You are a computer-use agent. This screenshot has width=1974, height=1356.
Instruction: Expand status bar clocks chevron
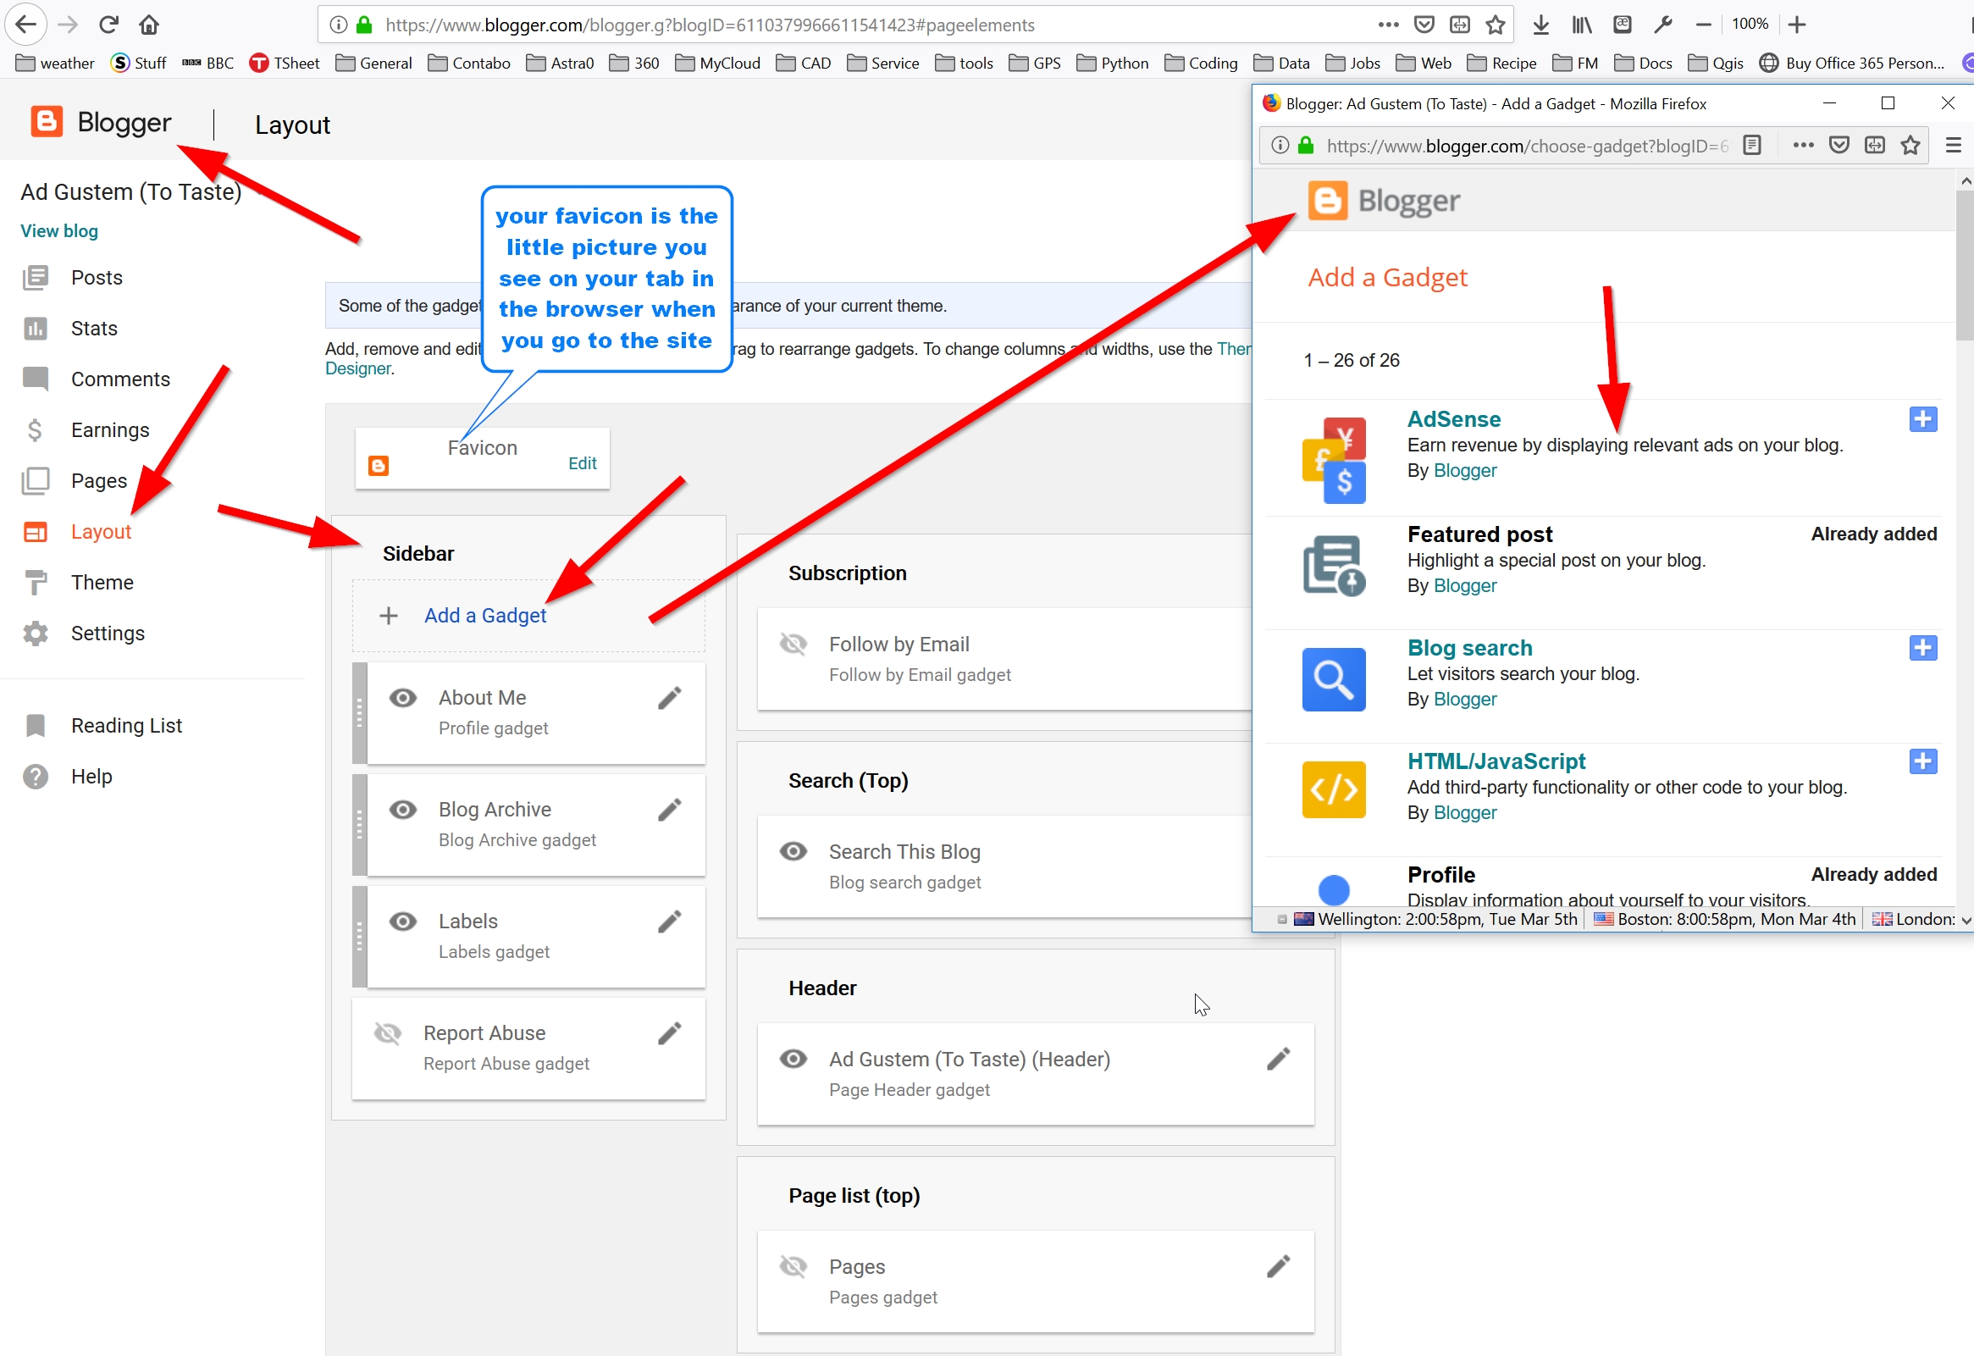(x=1966, y=920)
